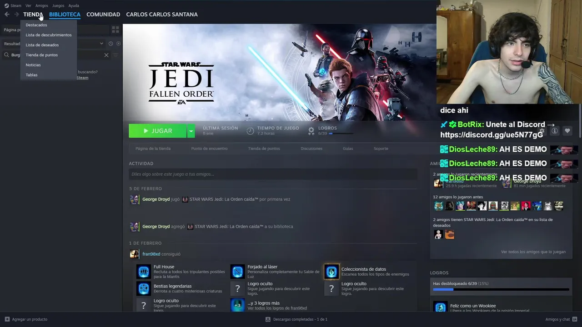Click the Star Wars Jedi hero banner
Screen dimensions: 582x327
279,72
